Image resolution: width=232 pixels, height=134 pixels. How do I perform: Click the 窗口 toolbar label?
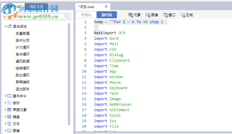[x=172, y=15]
